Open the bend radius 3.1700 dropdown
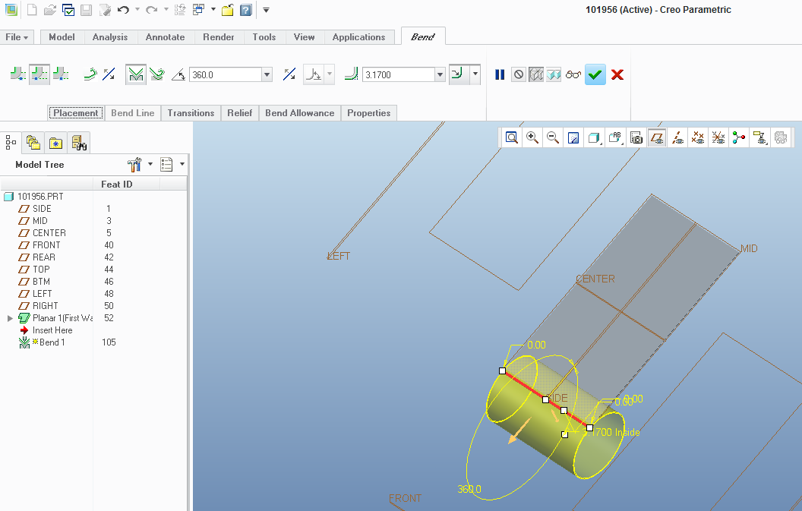This screenshot has width=802, height=511. pos(440,74)
